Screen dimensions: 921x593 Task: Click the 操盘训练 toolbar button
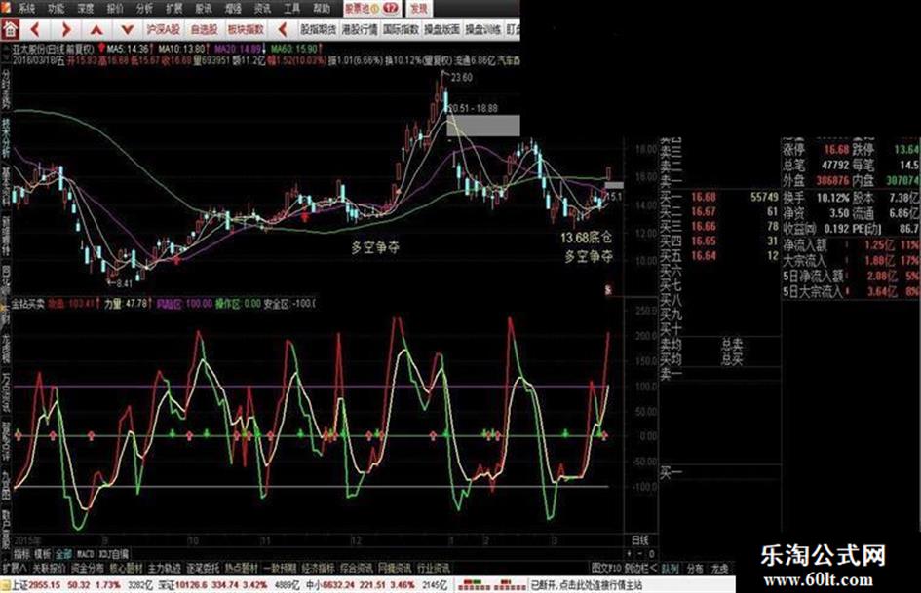tap(482, 29)
